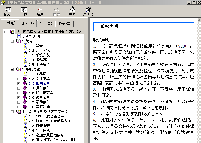
Task: Expand the 3.4 操作菜单 node
Action: pos(19,88)
